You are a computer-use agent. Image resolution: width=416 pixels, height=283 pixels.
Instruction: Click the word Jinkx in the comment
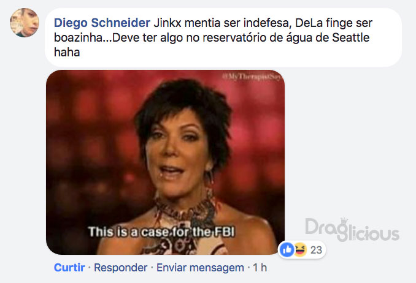168,23
